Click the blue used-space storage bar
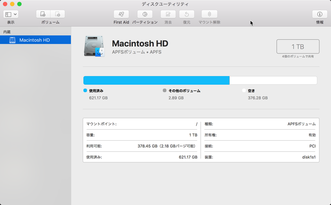The image size is (331, 205). pyautogui.click(x=156, y=80)
